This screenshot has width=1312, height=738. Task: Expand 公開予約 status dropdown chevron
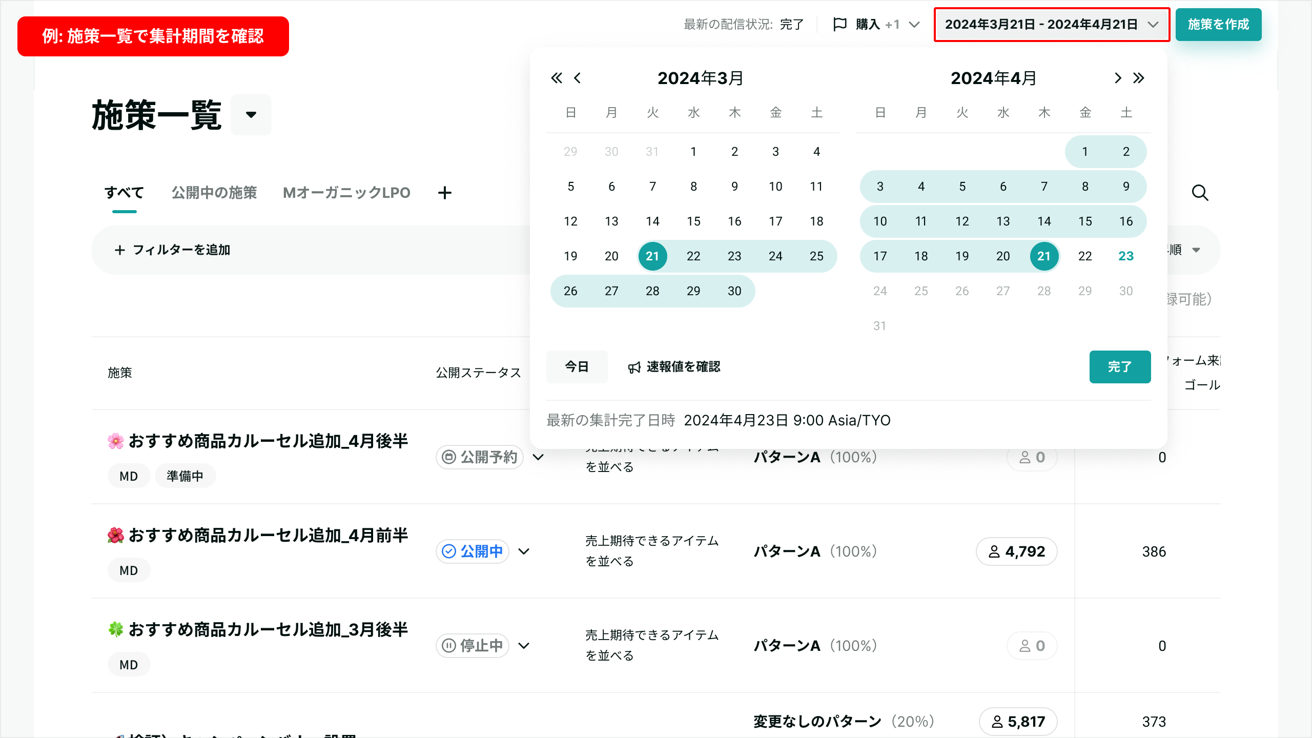(x=538, y=457)
